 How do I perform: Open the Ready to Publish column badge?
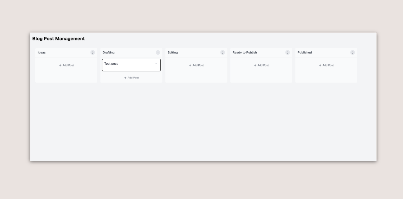click(x=287, y=53)
